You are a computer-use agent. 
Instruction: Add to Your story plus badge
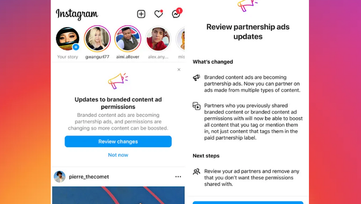[x=76, y=47]
